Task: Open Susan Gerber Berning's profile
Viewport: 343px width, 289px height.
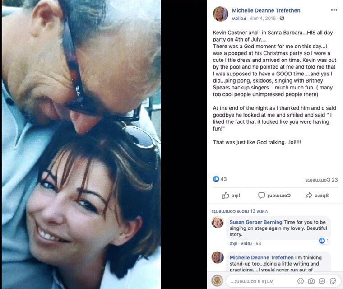Action: coord(256,222)
